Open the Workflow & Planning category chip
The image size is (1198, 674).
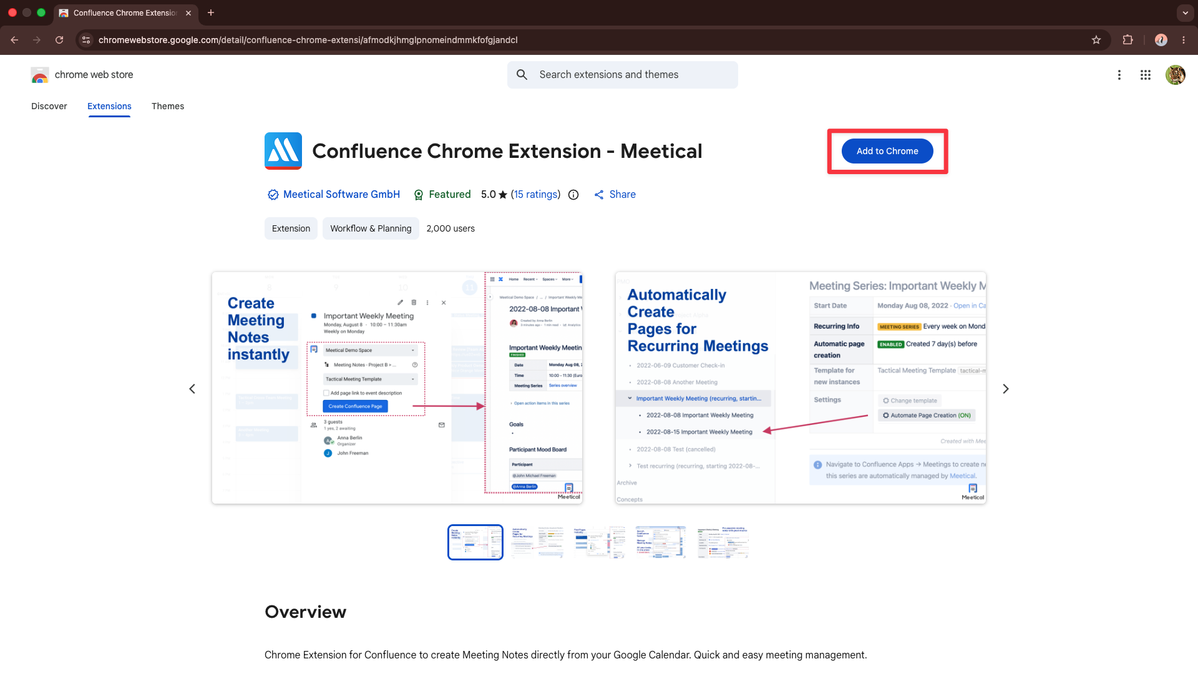[x=371, y=228]
